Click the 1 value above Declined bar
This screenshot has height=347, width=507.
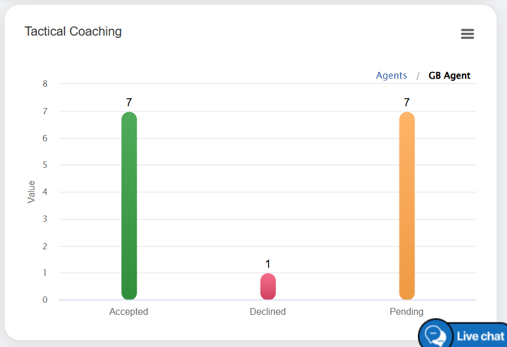click(268, 264)
